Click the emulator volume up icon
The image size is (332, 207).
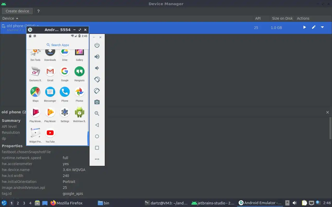[x=97, y=57]
